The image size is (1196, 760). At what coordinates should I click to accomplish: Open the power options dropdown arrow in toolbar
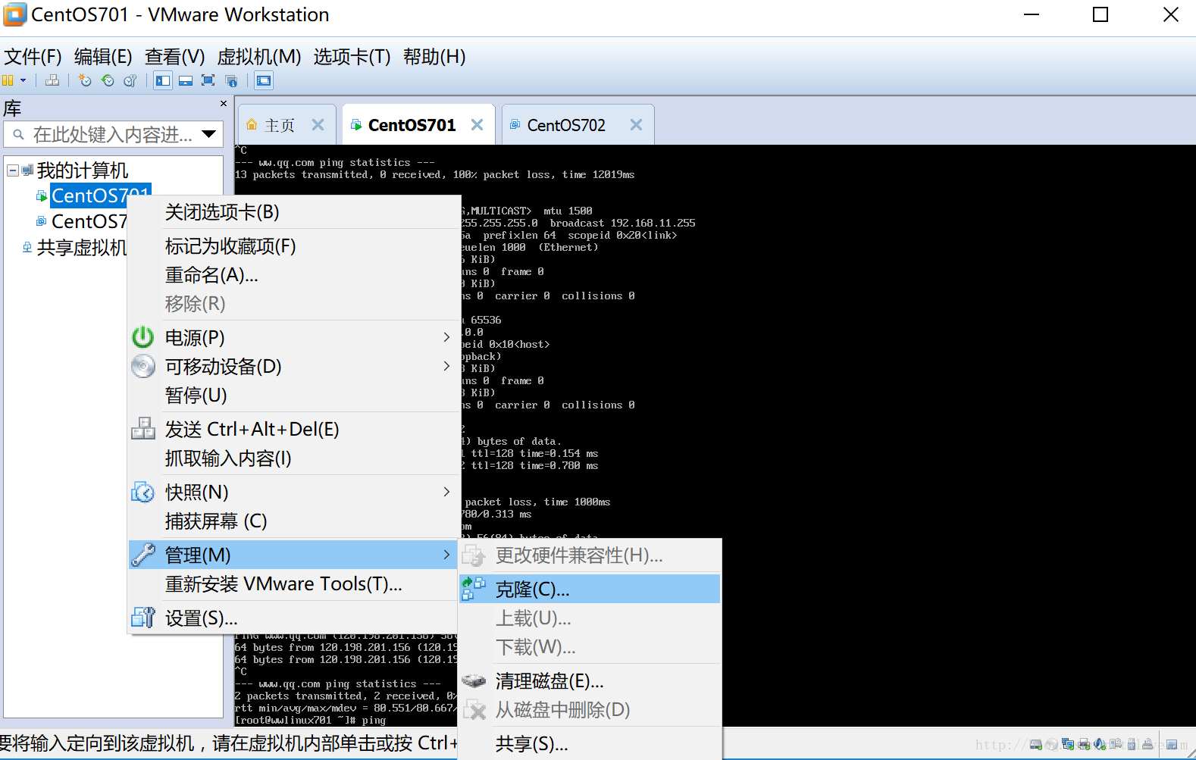click(23, 80)
